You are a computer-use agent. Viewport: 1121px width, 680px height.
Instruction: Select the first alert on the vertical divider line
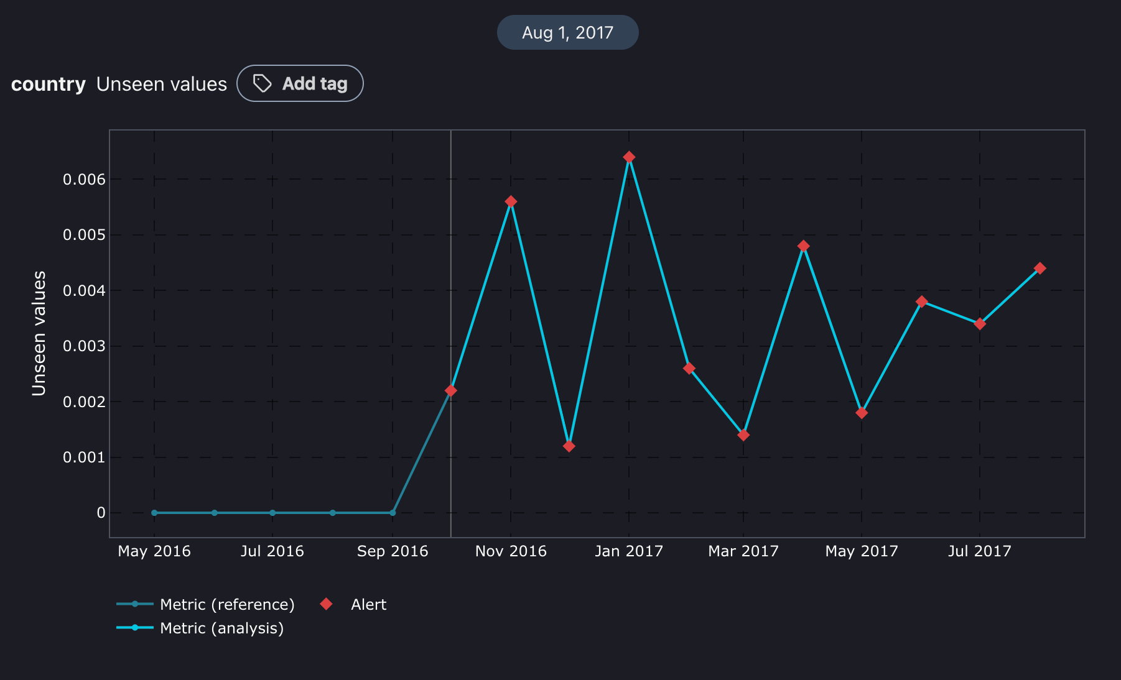(451, 390)
